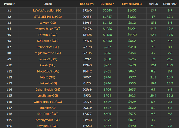Open player OdorLong1111 (GG)
The image size is (179, 128).
(x=48, y=102)
